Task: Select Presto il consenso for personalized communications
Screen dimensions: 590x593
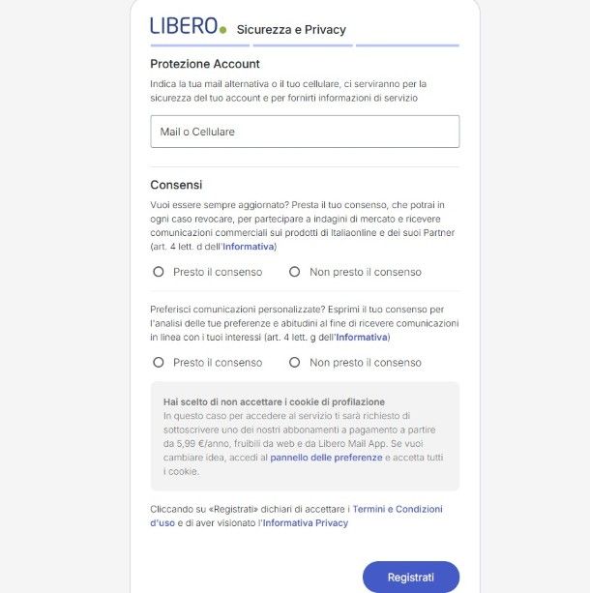Action: [159, 363]
